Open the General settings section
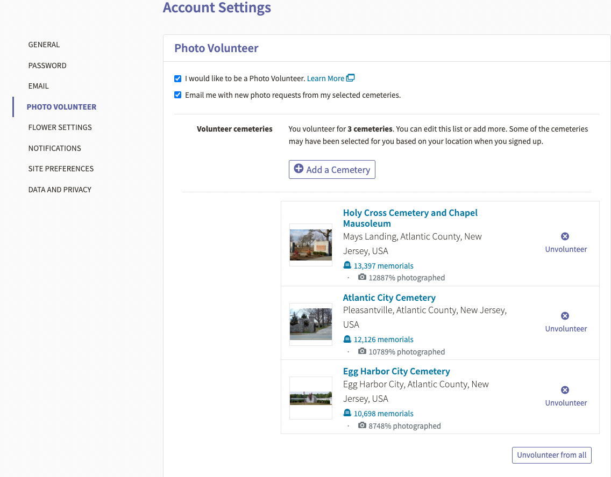The height and width of the screenshot is (477, 611). (44, 45)
